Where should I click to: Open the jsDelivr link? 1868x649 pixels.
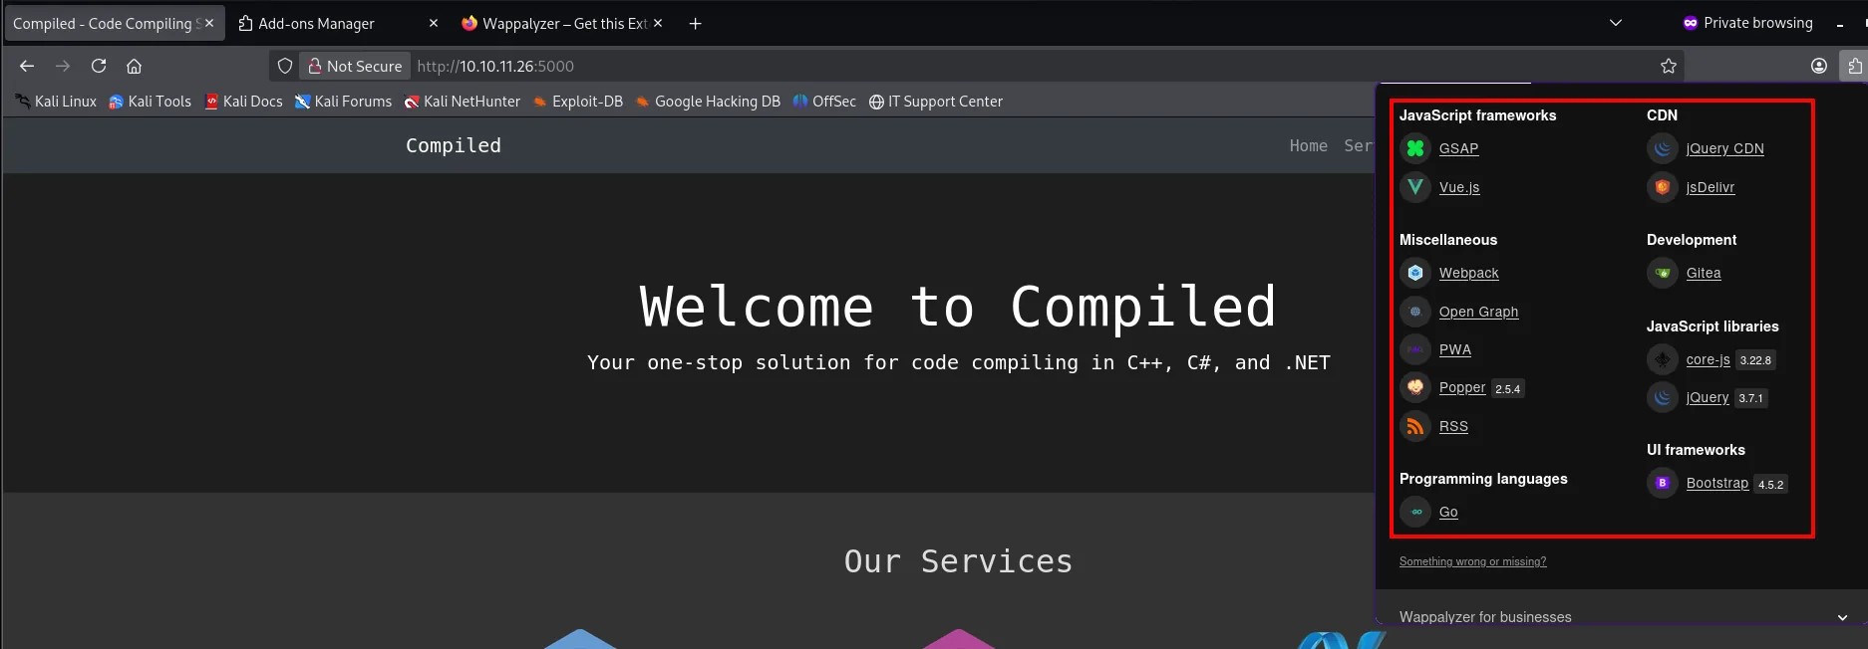pos(1711,187)
